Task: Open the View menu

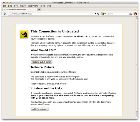Action: pyautogui.click(x=16, y=6)
